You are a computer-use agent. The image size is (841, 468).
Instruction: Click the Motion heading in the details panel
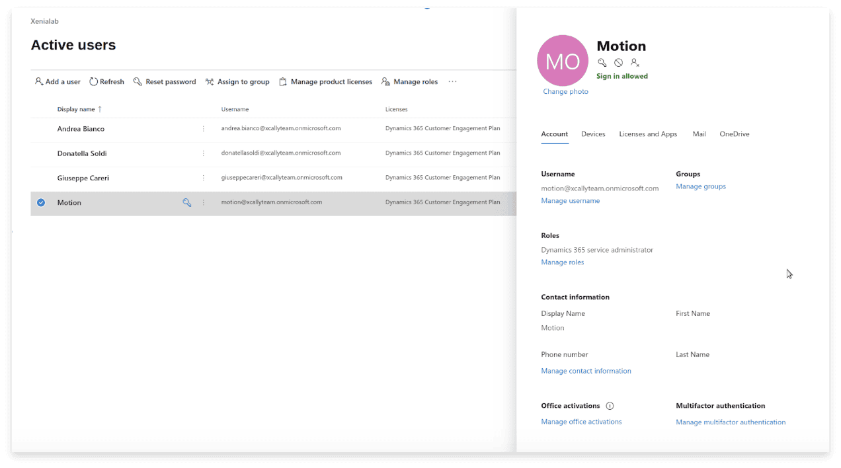click(x=621, y=46)
